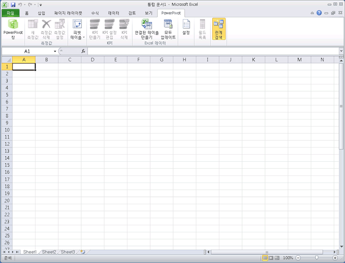Screen dimensions: 345x263
Task: Open the Sheet3 tab
Action: (x=68, y=252)
